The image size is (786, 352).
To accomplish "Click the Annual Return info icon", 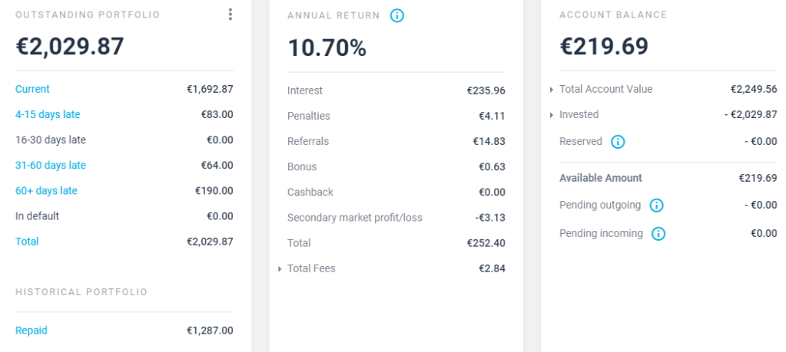I will tap(396, 15).
